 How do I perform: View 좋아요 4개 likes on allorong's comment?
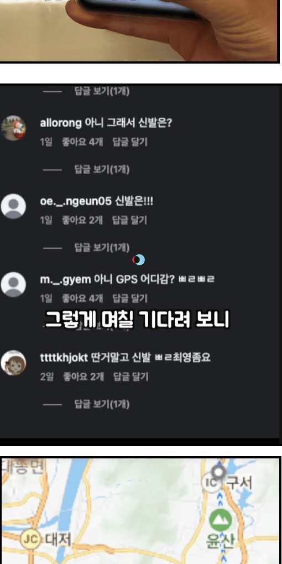pos(82,142)
